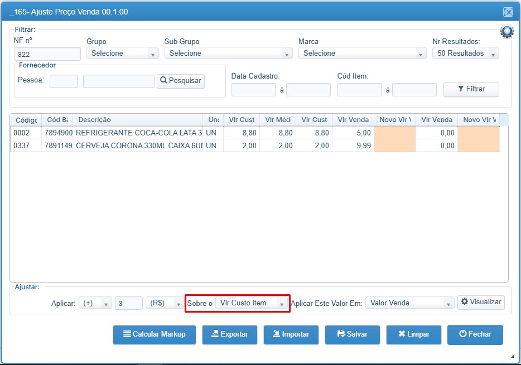The height and width of the screenshot is (365, 521).
Task: Click the Visualizar button
Action: 481,302
